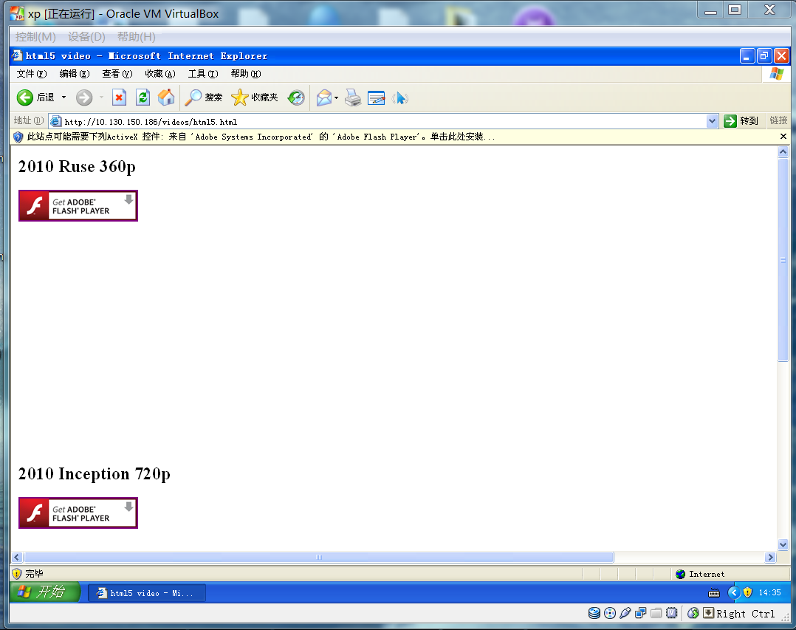Click the 链接 (Links) toolbar label
Viewport: 796px width, 630px height.
tap(778, 120)
